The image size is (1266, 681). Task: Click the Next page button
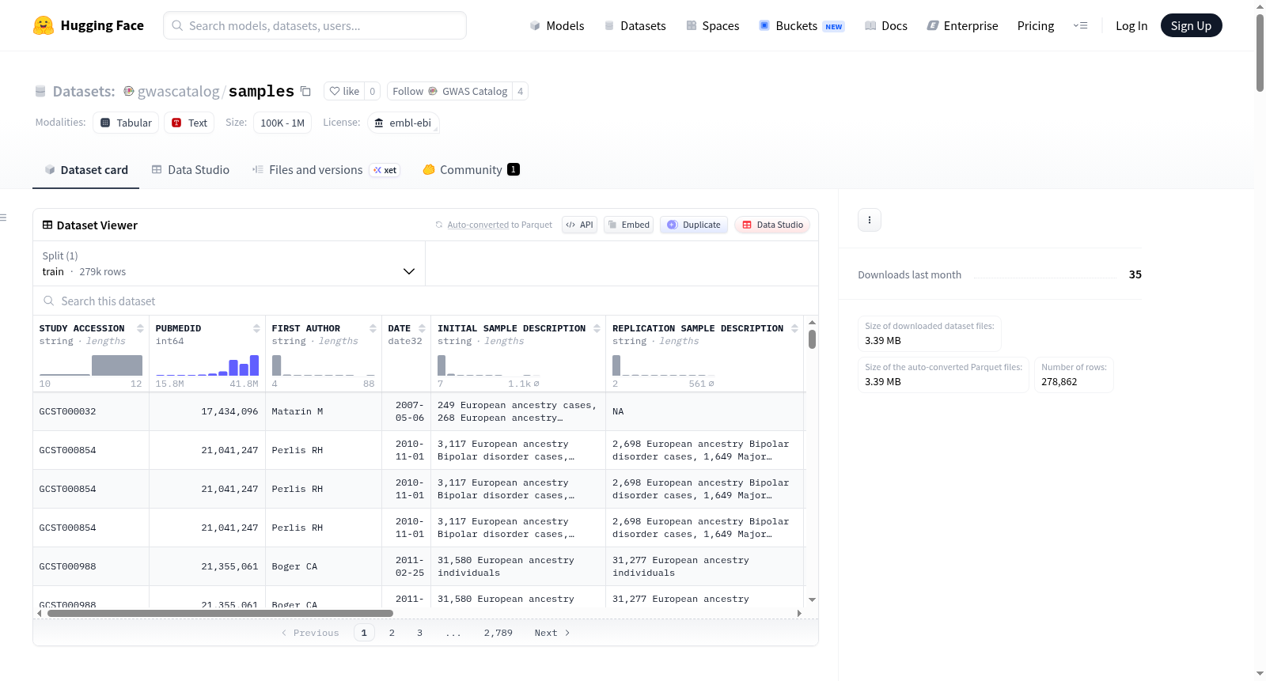[552, 633]
